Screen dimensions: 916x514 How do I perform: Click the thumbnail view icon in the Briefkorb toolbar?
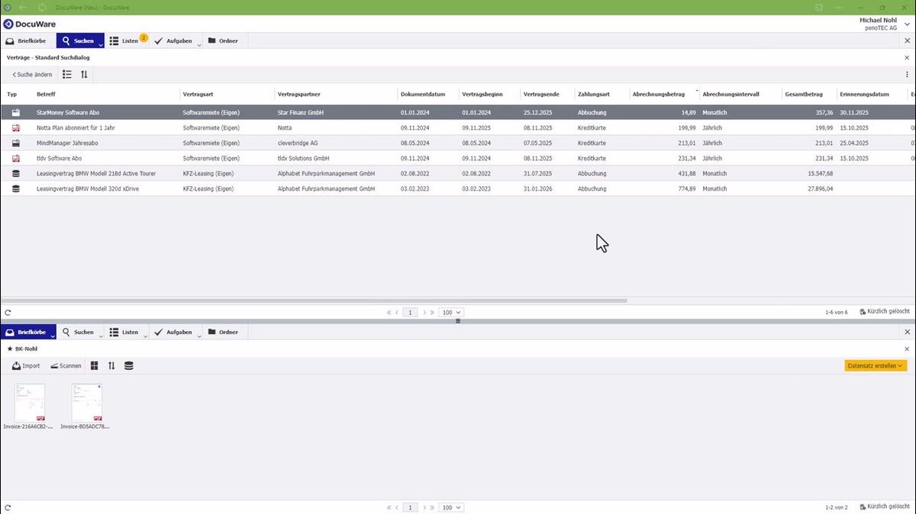(94, 365)
